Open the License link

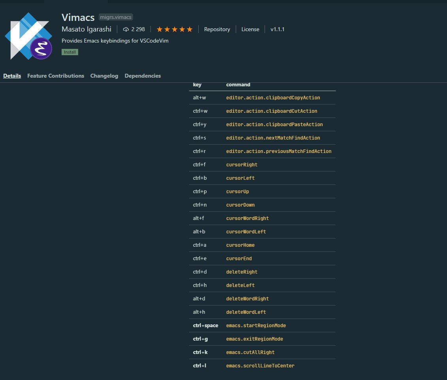(x=250, y=29)
